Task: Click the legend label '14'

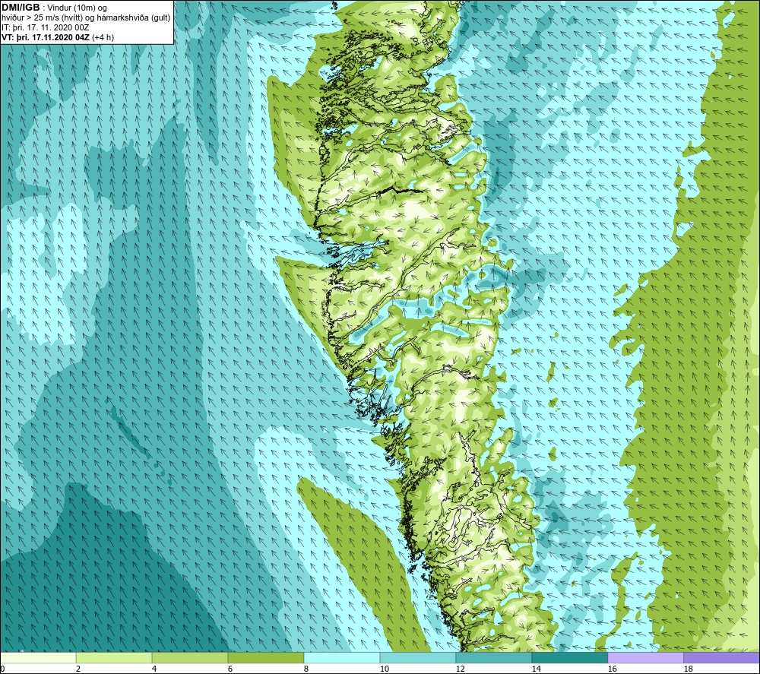Action: [x=536, y=669]
